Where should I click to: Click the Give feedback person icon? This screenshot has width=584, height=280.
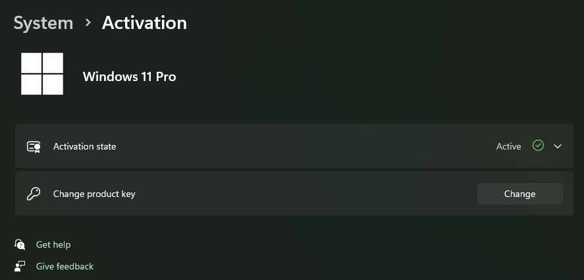click(20, 266)
